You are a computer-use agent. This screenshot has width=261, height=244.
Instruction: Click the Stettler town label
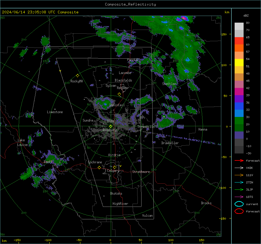[x=169, y=84]
